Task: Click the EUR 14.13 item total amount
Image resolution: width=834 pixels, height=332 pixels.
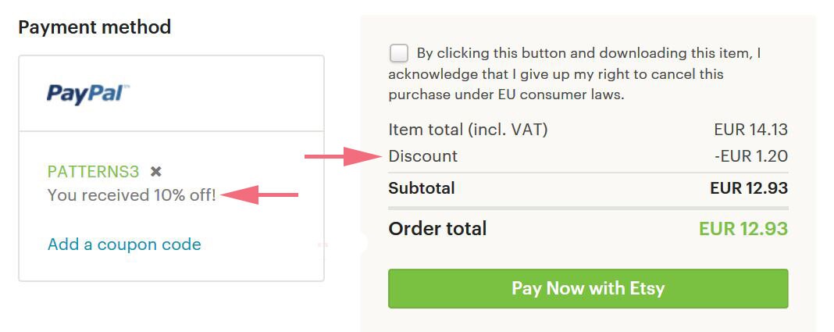Action: click(x=751, y=130)
